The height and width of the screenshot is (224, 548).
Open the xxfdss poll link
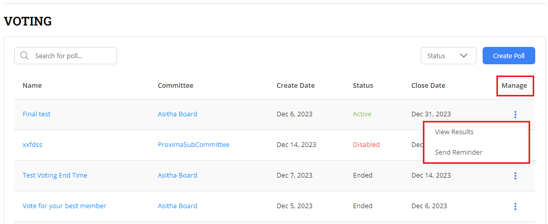pyautogui.click(x=32, y=145)
